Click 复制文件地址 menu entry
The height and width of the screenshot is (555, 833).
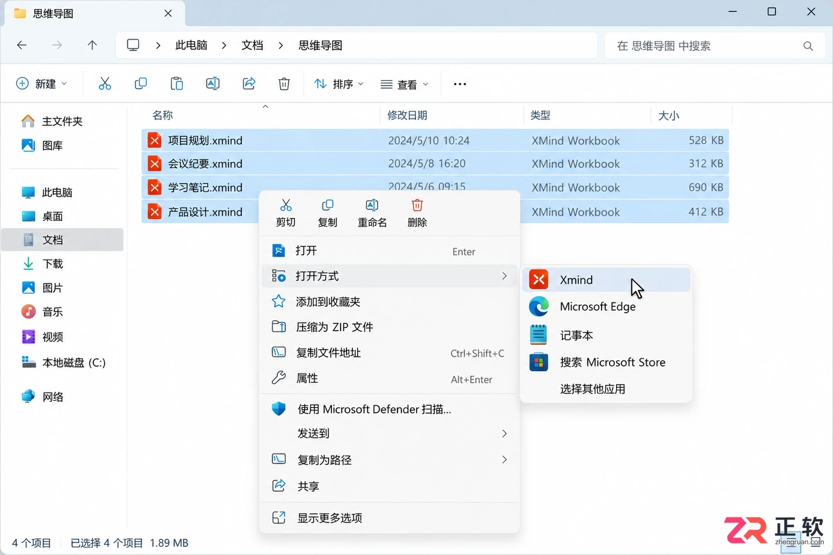tap(389, 353)
